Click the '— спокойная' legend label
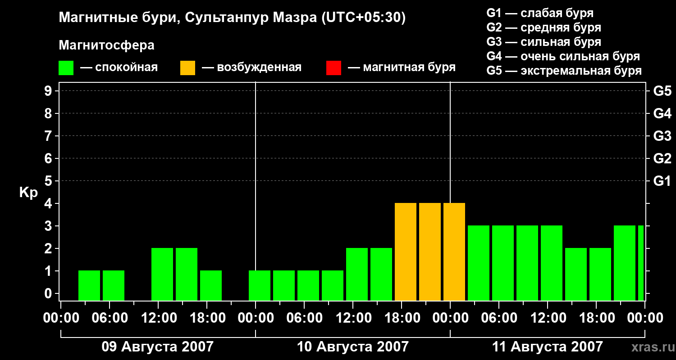The image size is (676, 360). [119, 68]
